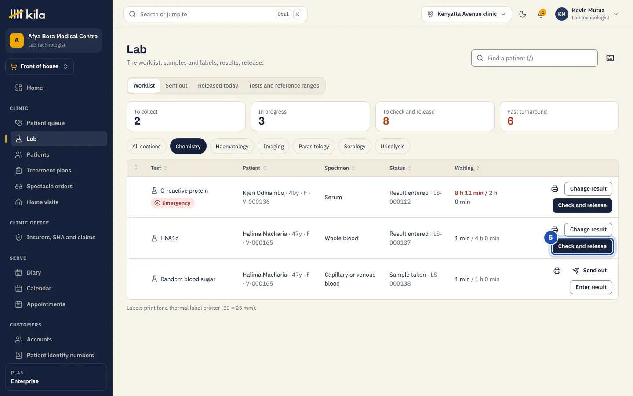Change result for C-reactive protein
The height and width of the screenshot is (396, 633).
588,189
